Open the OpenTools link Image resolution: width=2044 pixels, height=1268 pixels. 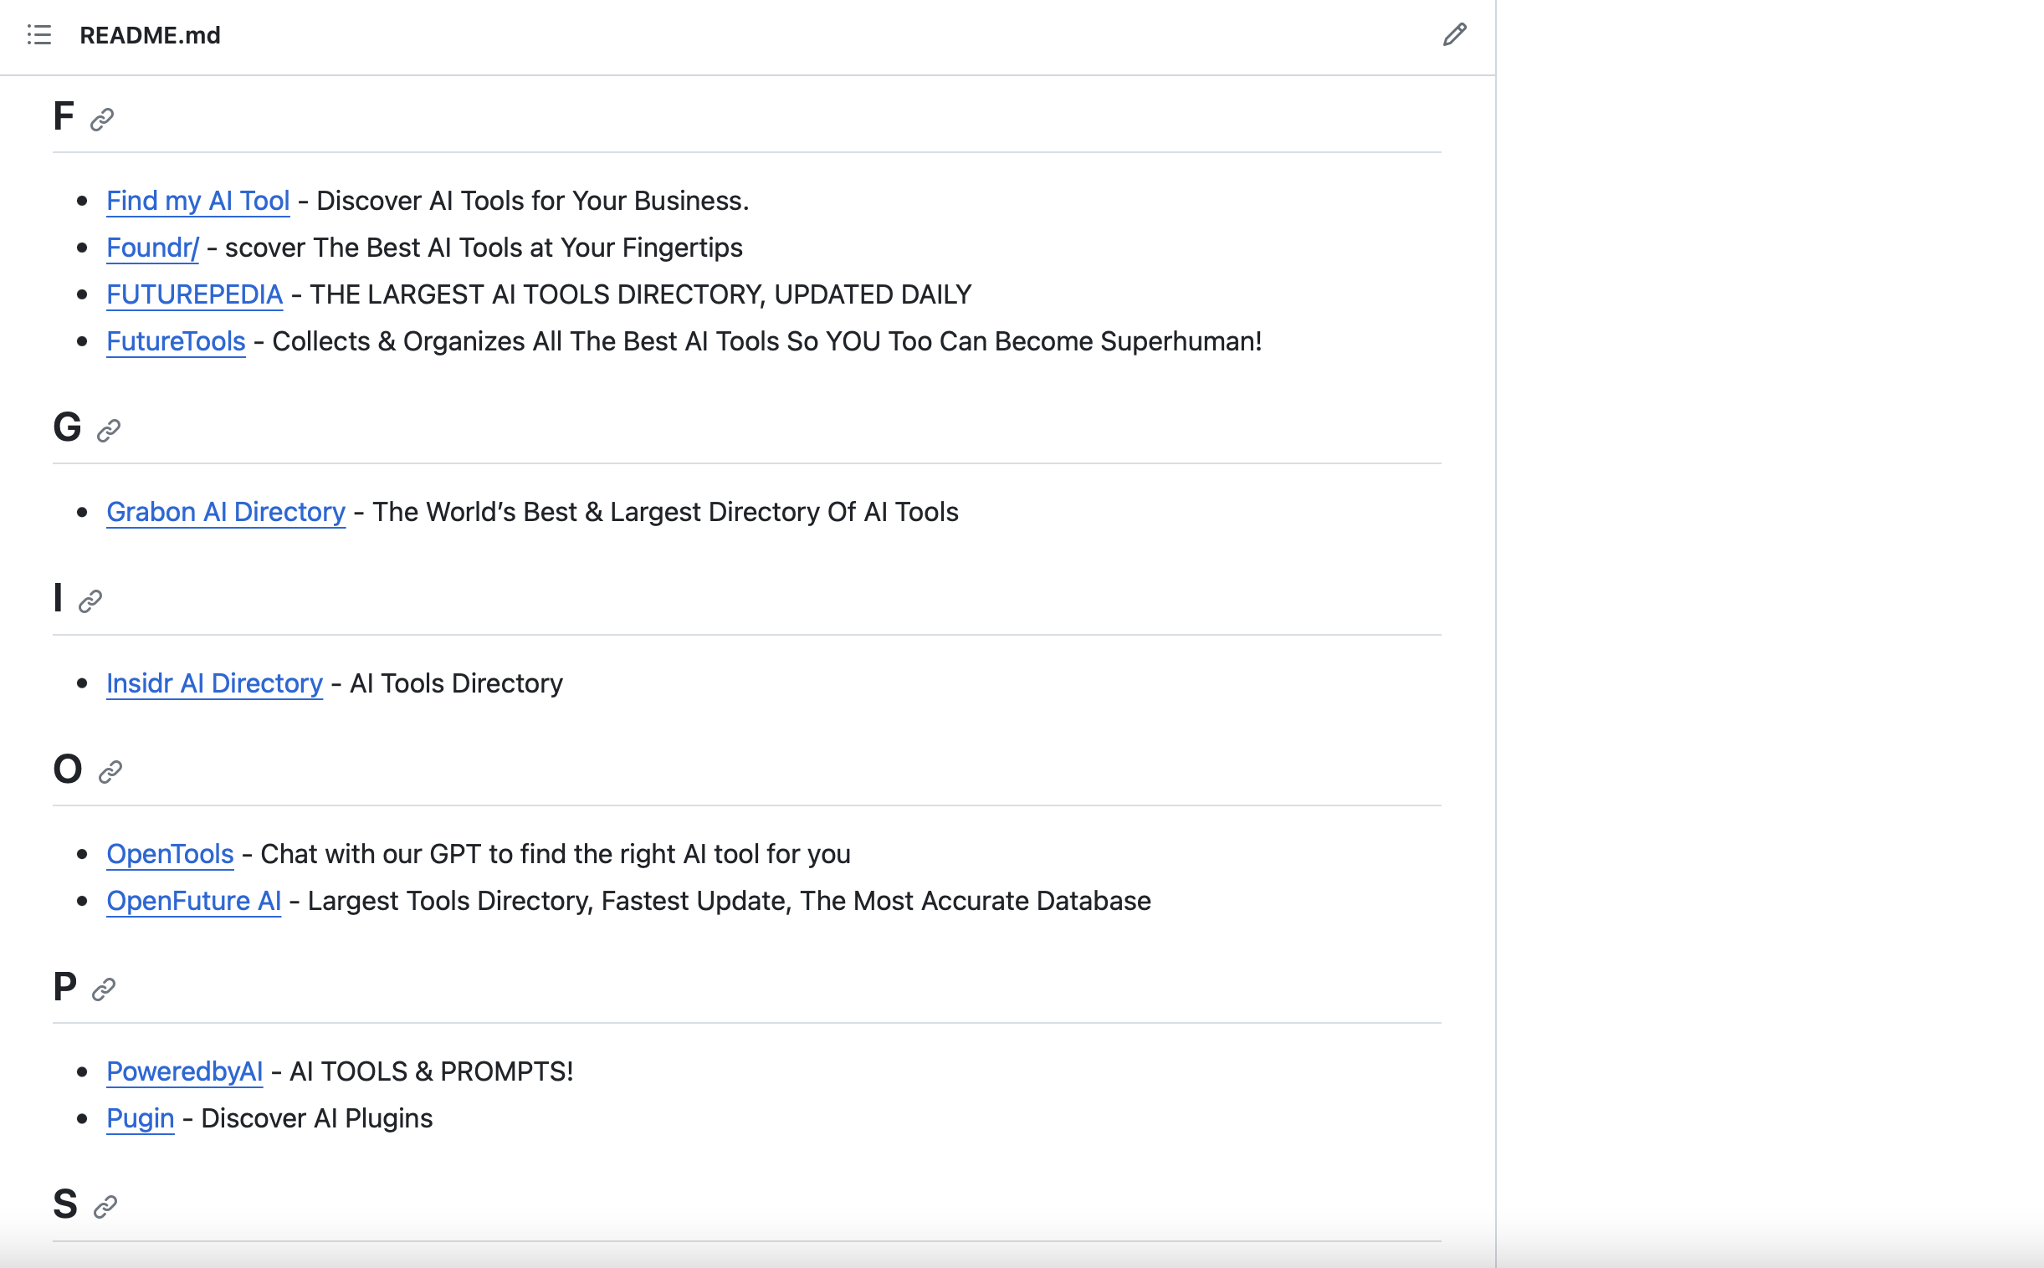click(x=169, y=854)
